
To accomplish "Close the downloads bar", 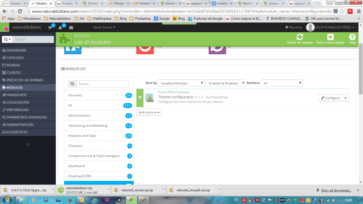I will [x=358, y=190].
